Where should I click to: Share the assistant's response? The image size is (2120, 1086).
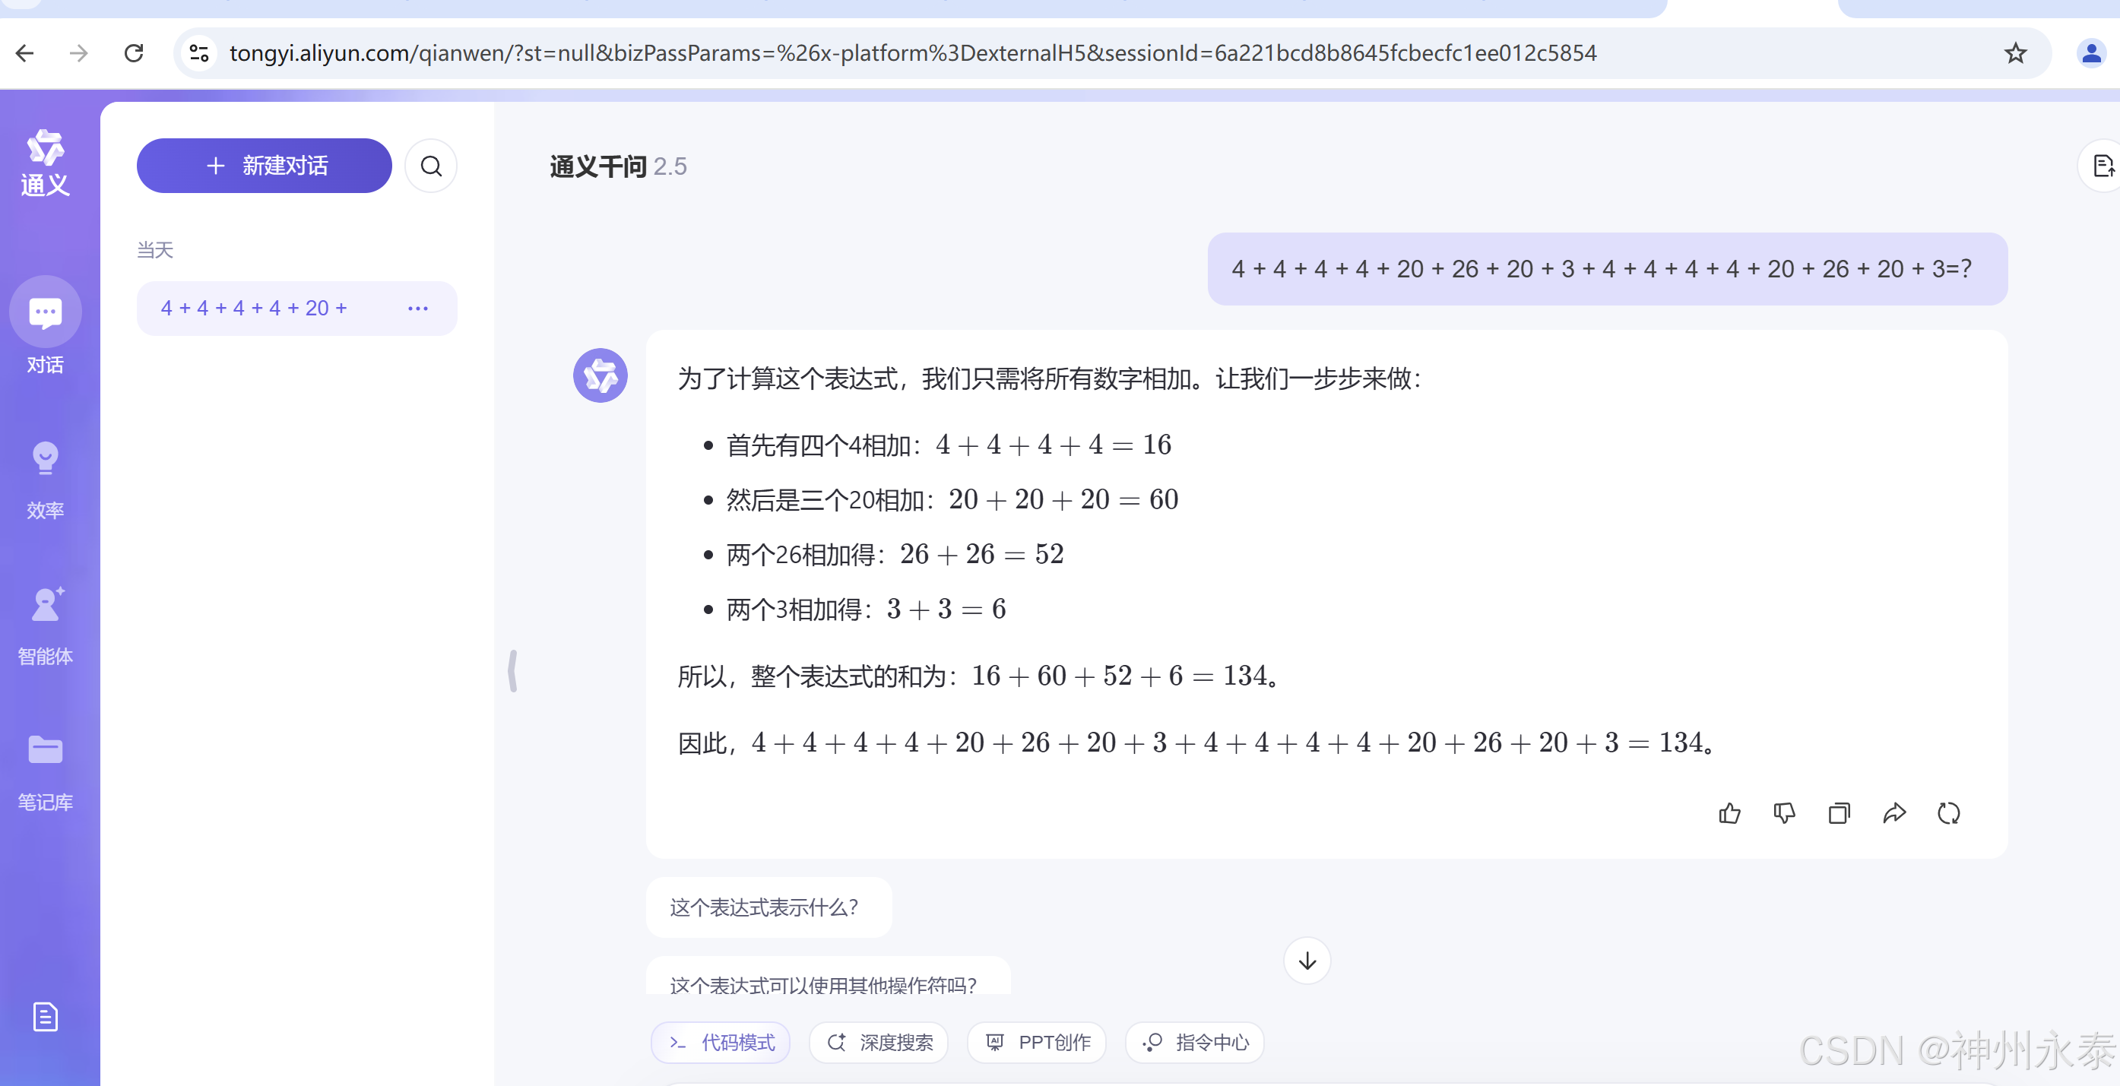(1895, 813)
